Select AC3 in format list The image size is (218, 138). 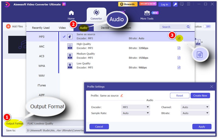pos(42,56)
